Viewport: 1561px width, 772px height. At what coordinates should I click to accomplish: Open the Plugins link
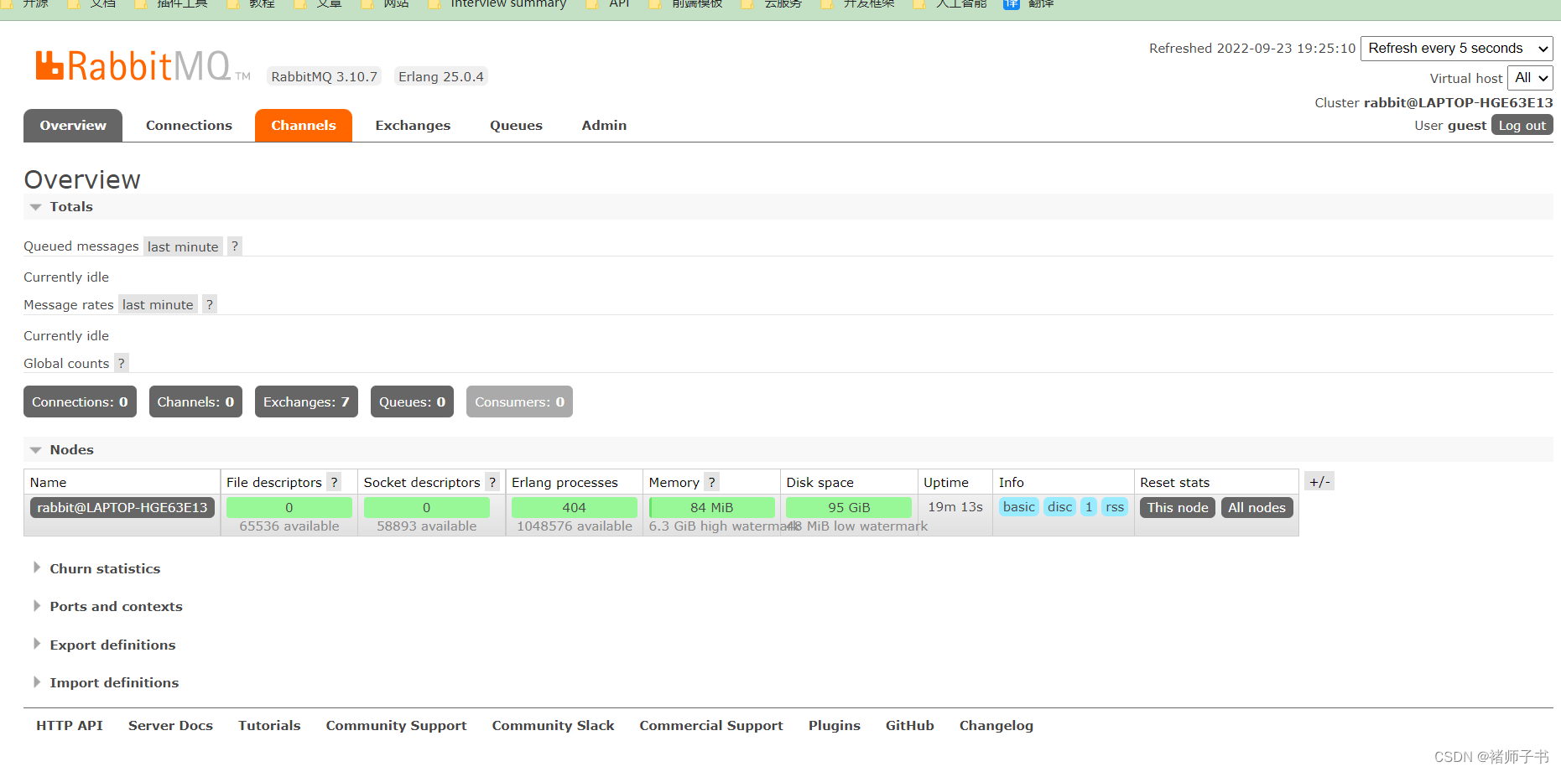tap(835, 725)
